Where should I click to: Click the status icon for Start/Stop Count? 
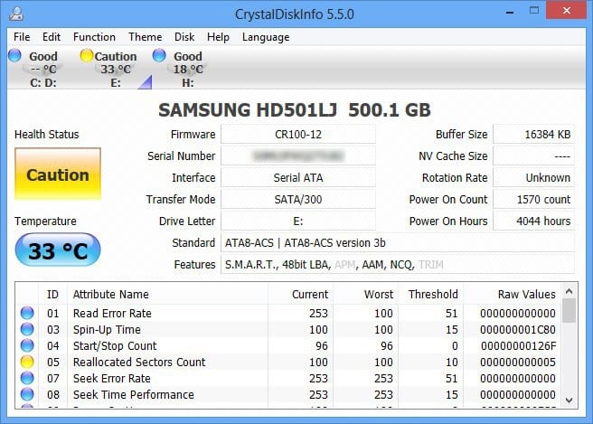[x=27, y=346]
